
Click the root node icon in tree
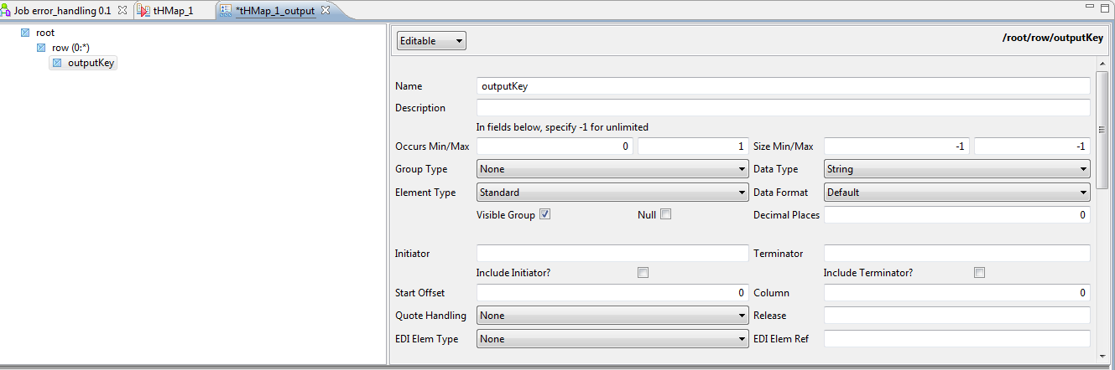coord(25,33)
